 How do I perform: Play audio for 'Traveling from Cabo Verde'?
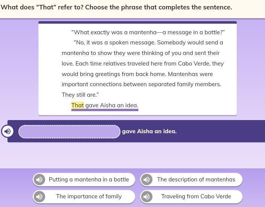(x=146, y=196)
